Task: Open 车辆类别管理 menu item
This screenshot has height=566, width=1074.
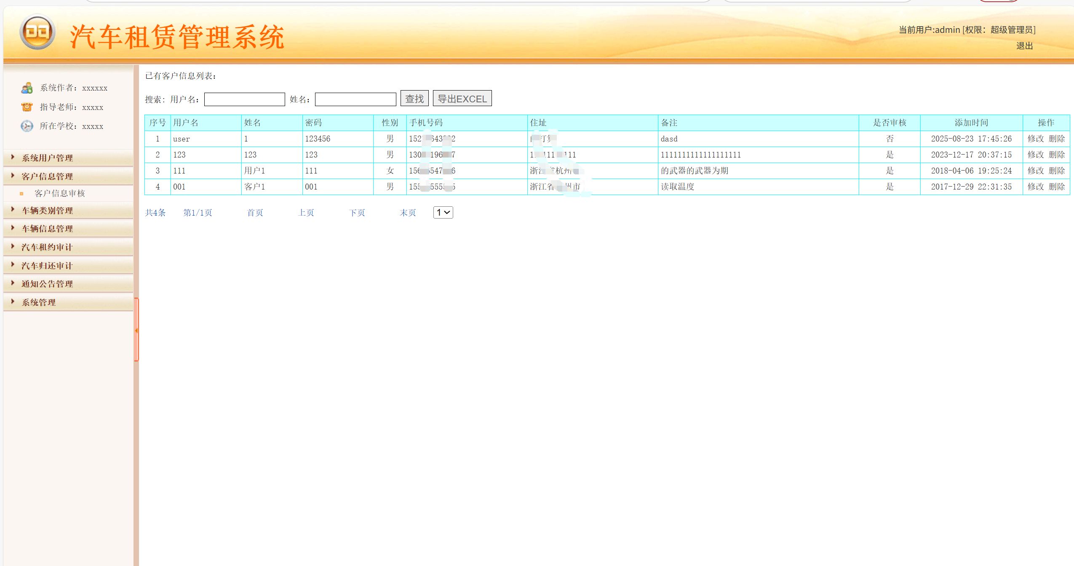Action: pos(47,211)
